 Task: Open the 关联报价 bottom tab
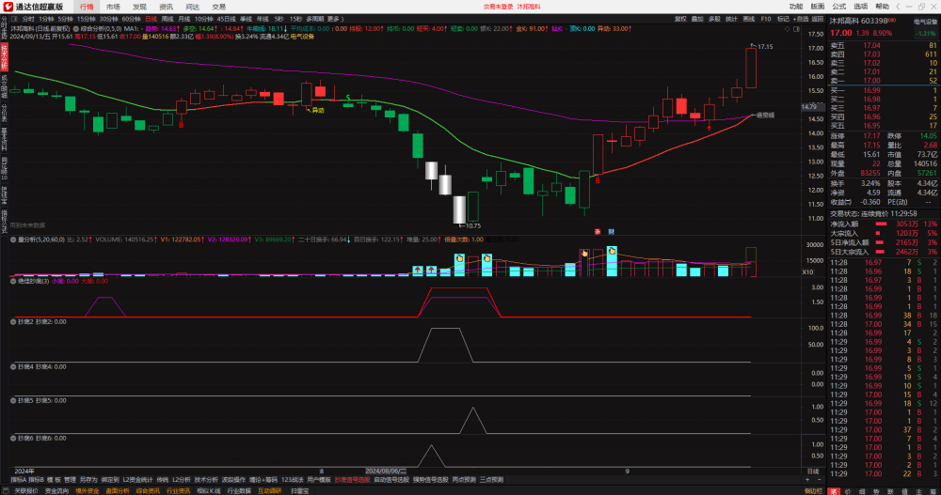26,491
